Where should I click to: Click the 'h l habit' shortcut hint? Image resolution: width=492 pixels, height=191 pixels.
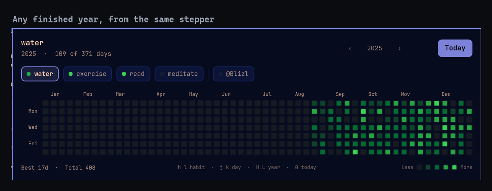click(191, 167)
